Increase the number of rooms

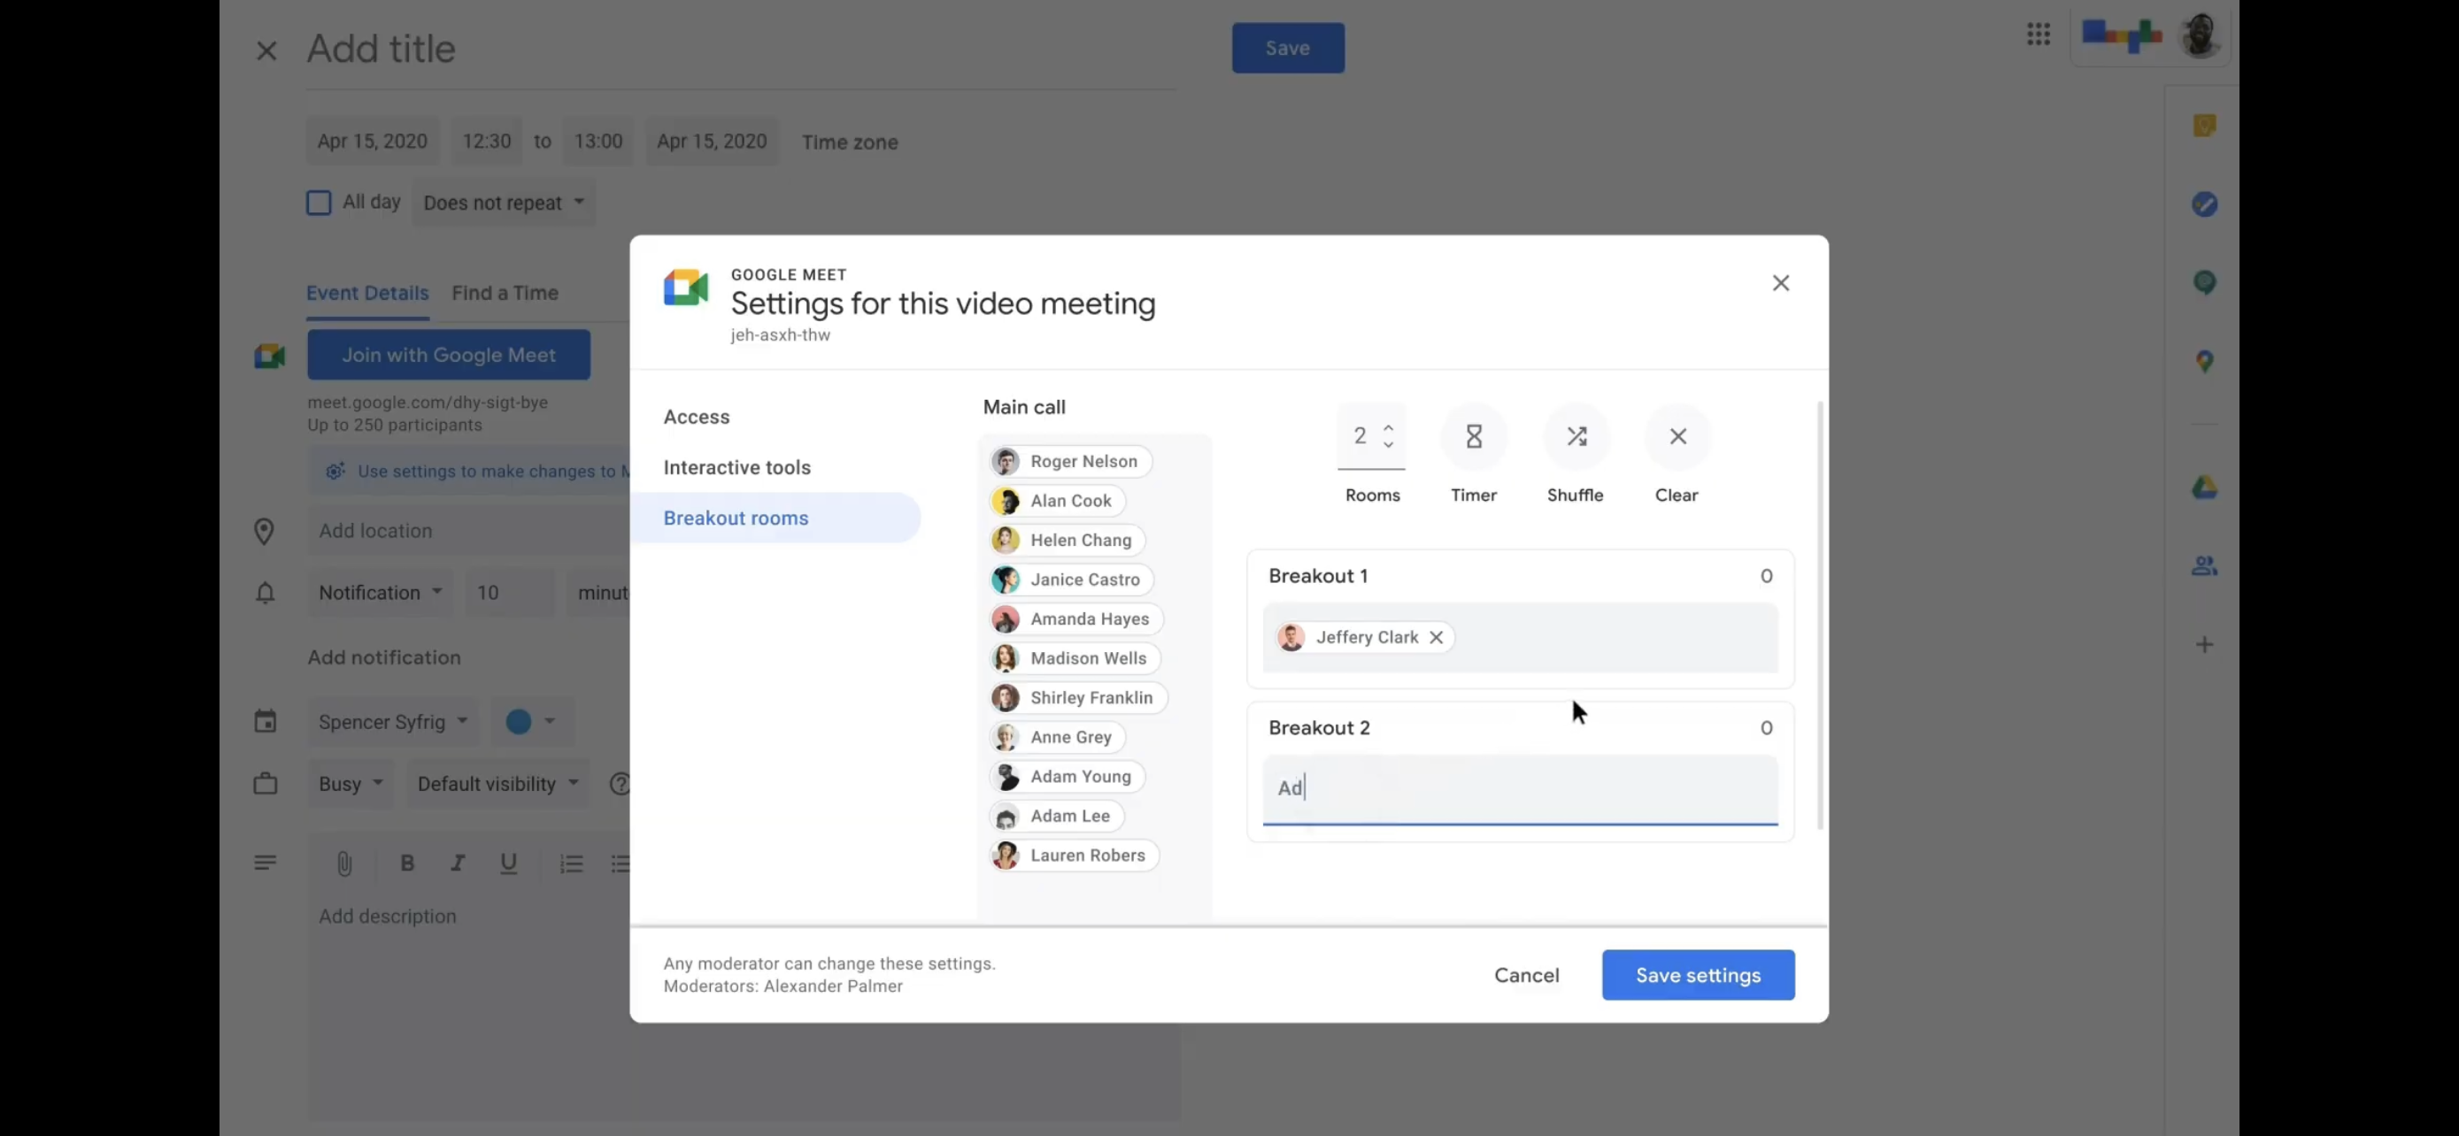click(x=1388, y=427)
